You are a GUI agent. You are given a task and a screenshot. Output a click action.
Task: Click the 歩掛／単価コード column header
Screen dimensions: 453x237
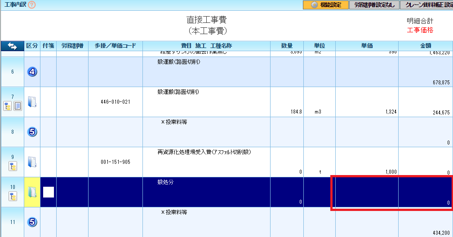pos(115,46)
